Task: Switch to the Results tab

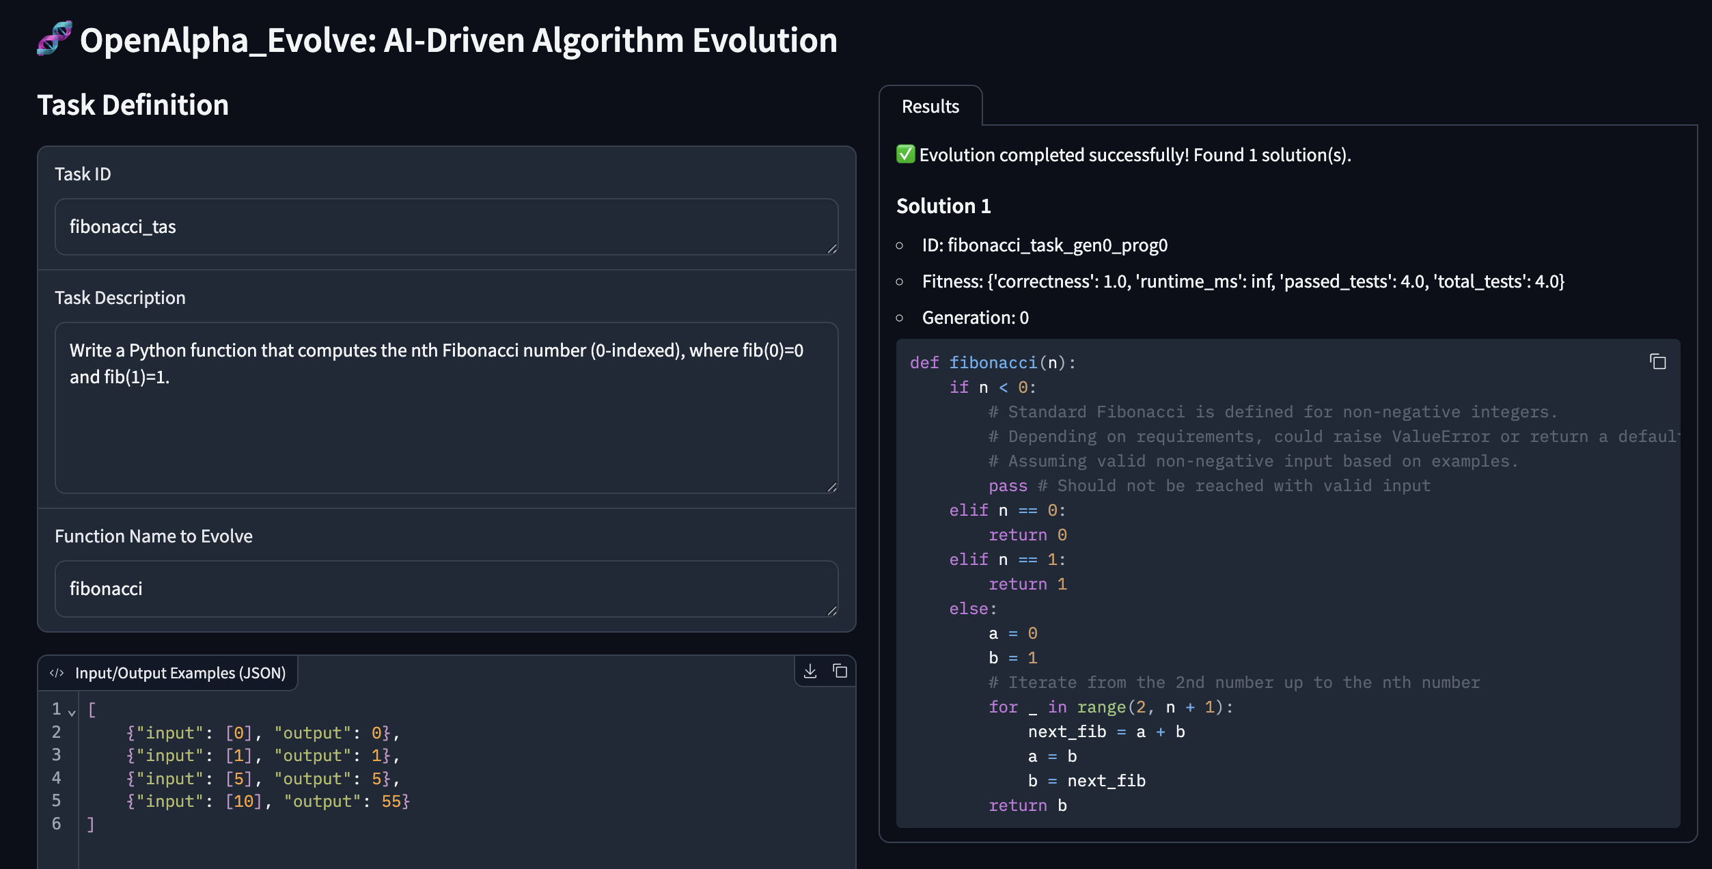Action: click(930, 107)
